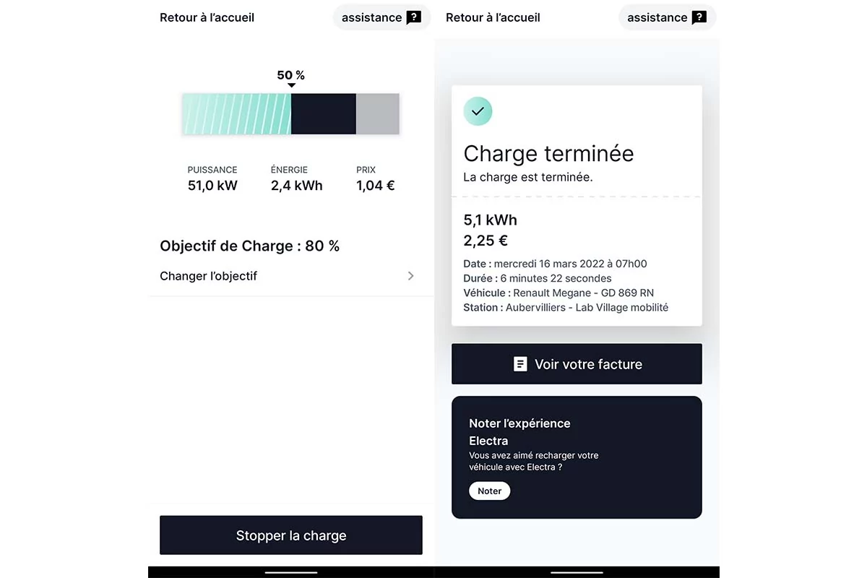Click the Noter rating button
867x578 pixels.
(490, 491)
